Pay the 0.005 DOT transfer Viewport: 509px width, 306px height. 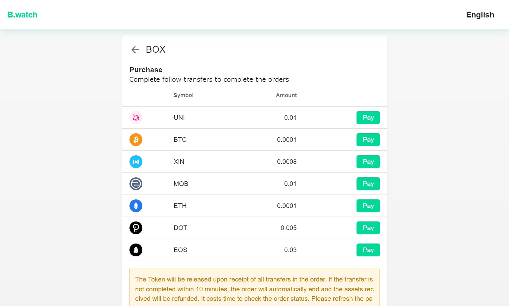(x=368, y=228)
